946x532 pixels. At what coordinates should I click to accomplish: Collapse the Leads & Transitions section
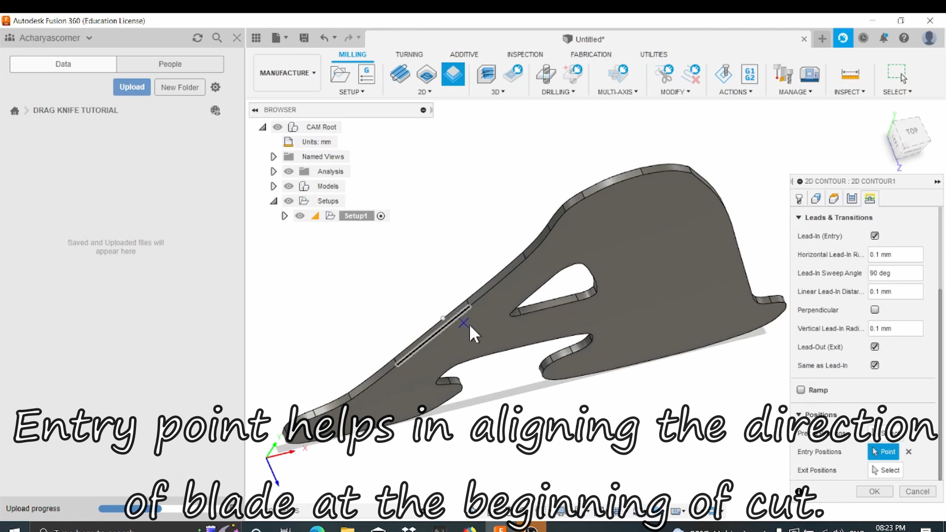[799, 217]
